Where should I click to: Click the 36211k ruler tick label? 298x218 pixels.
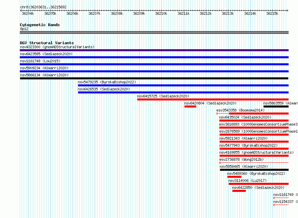pos(183,13)
